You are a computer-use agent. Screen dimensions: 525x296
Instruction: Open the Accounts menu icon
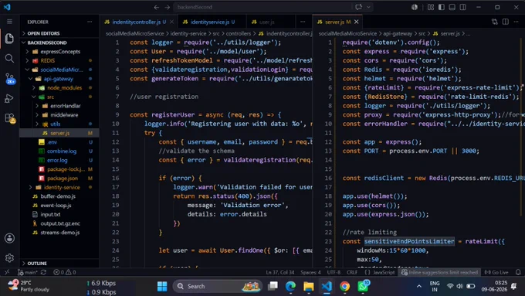(x=9, y=238)
